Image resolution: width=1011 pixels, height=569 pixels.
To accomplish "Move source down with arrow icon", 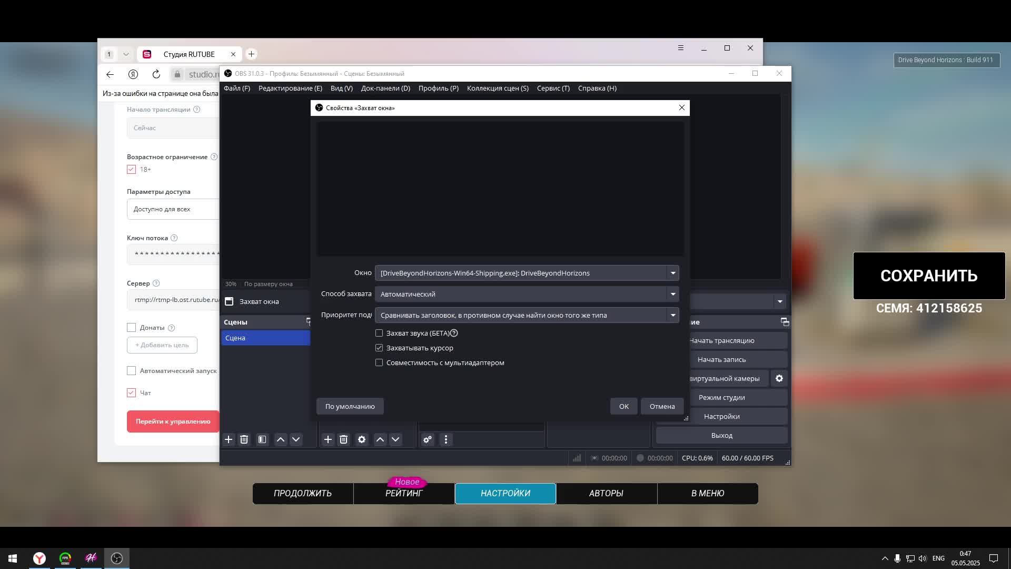I will [x=395, y=439].
